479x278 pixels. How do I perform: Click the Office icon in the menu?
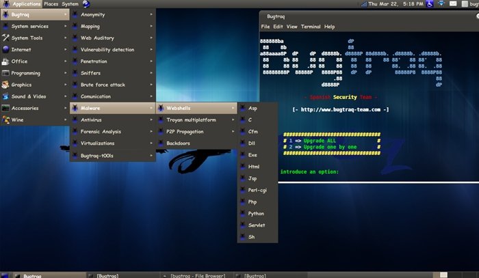coord(5,61)
